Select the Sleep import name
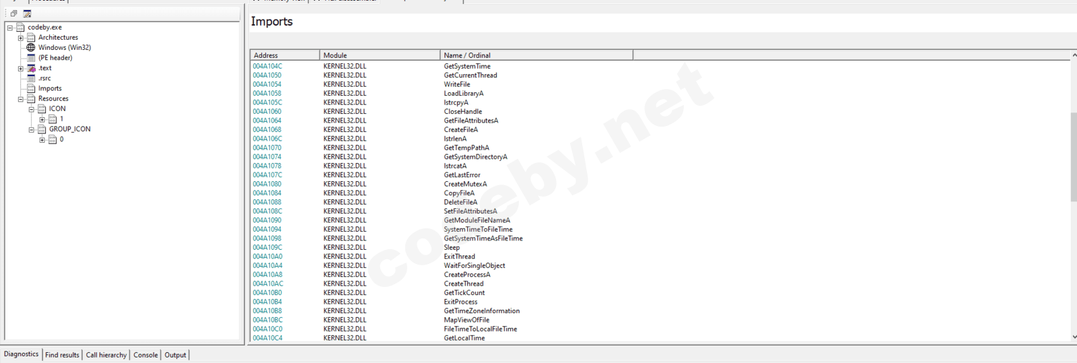This screenshot has width=1077, height=363. click(452, 247)
